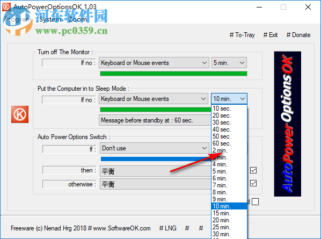
Task: Select 10 sec. from the list
Action: [x=229, y=108]
